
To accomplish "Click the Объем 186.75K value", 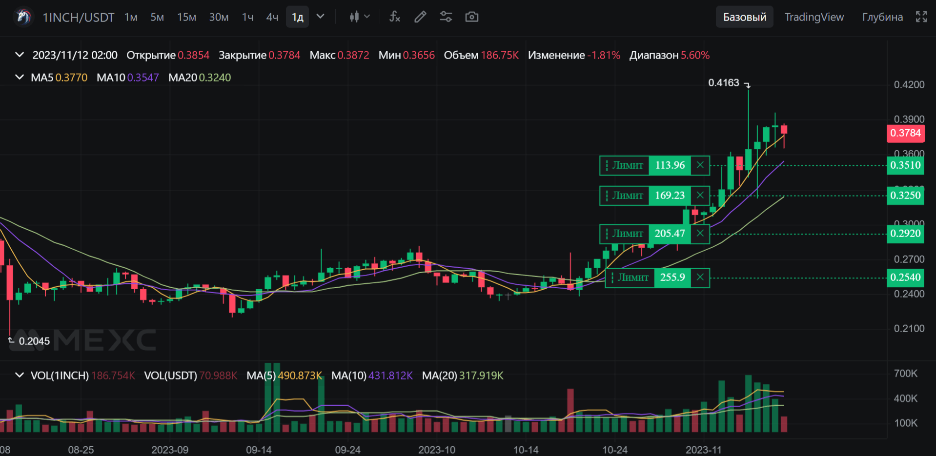I will click(x=481, y=55).
